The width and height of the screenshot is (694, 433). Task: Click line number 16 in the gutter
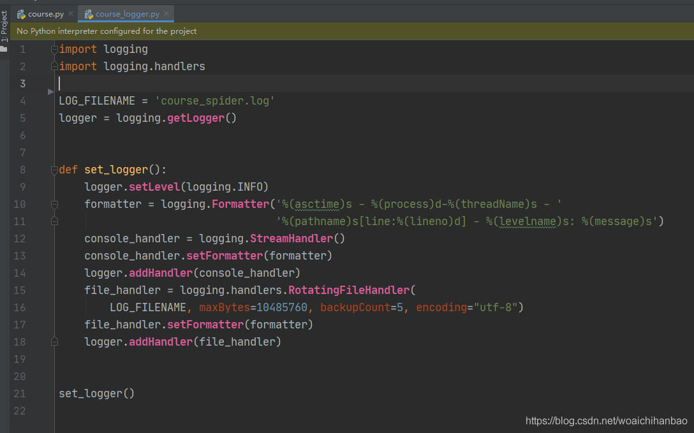coord(20,307)
